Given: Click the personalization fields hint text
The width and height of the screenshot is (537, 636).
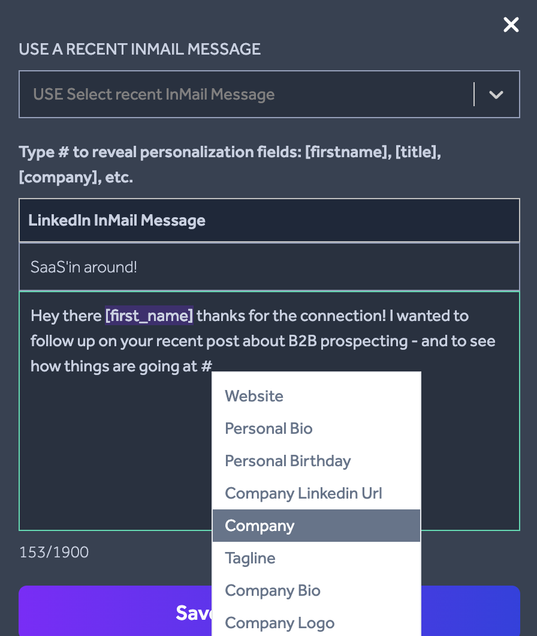Looking at the screenshot, I should [230, 164].
